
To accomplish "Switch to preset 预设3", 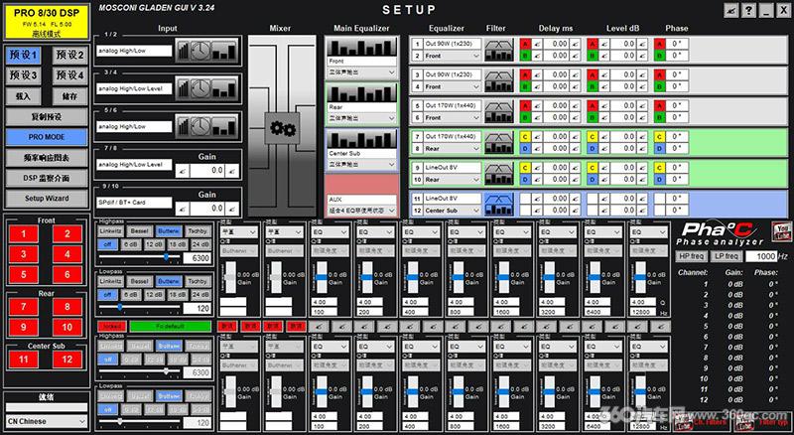I will pyautogui.click(x=23, y=75).
